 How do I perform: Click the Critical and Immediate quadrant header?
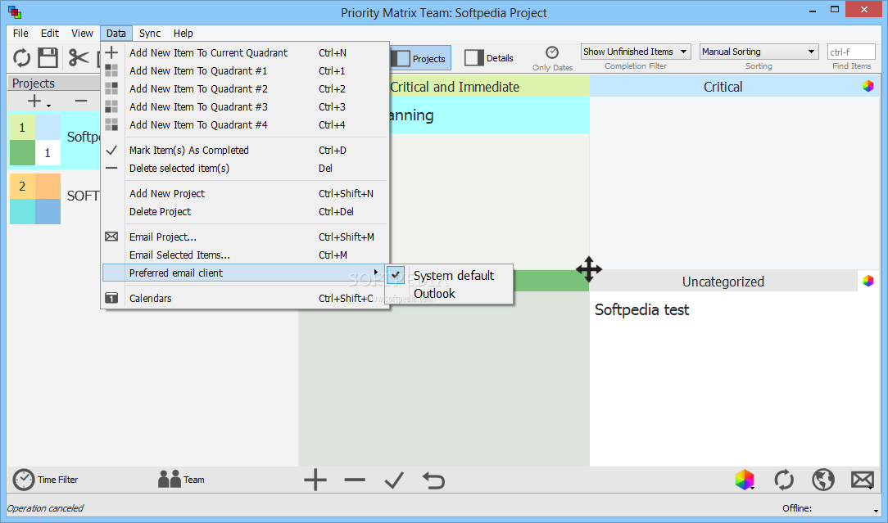[x=454, y=87]
